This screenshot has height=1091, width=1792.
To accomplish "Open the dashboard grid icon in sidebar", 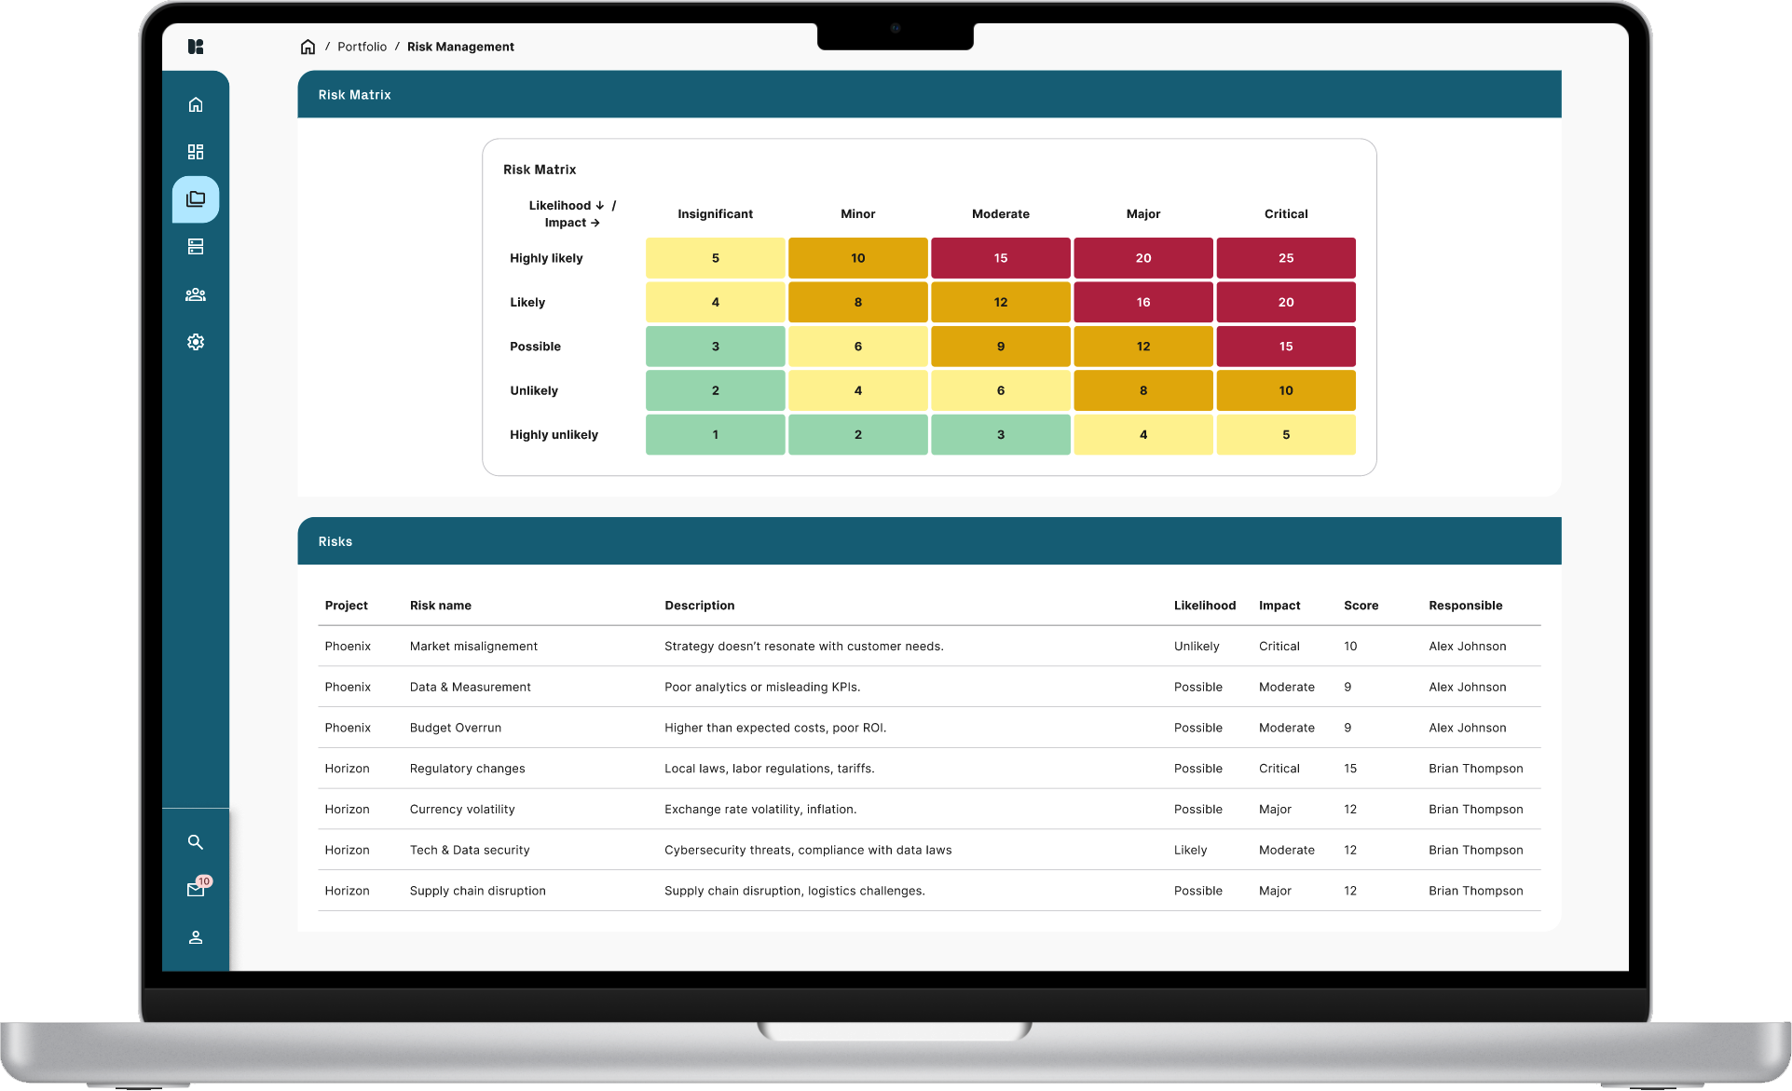I will (x=196, y=152).
